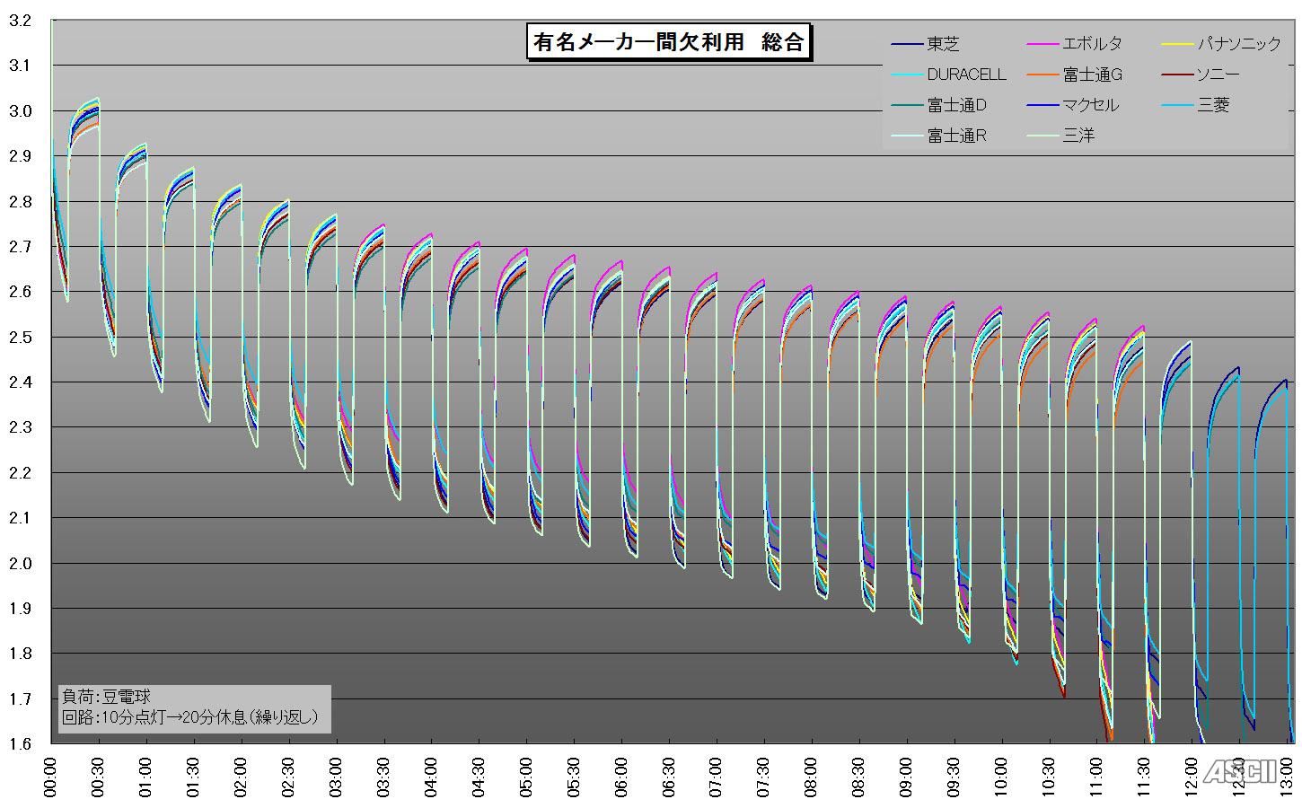1302x808 pixels.
Task: Pick the マクセル legend label
Action: coord(1091,105)
